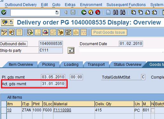The height and width of the screenshot is (119, 164).
Task: Click the Material column header
Action: pos(74,104)
